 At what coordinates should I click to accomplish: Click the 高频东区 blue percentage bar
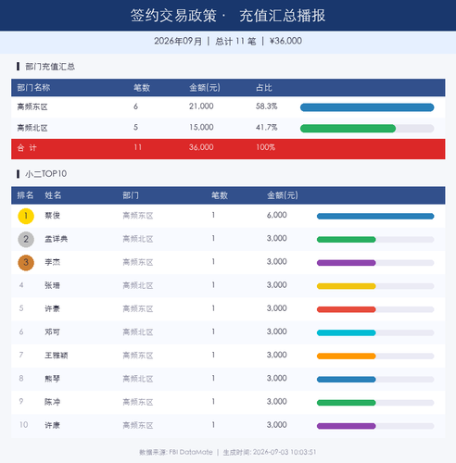[x=367, y=107]
